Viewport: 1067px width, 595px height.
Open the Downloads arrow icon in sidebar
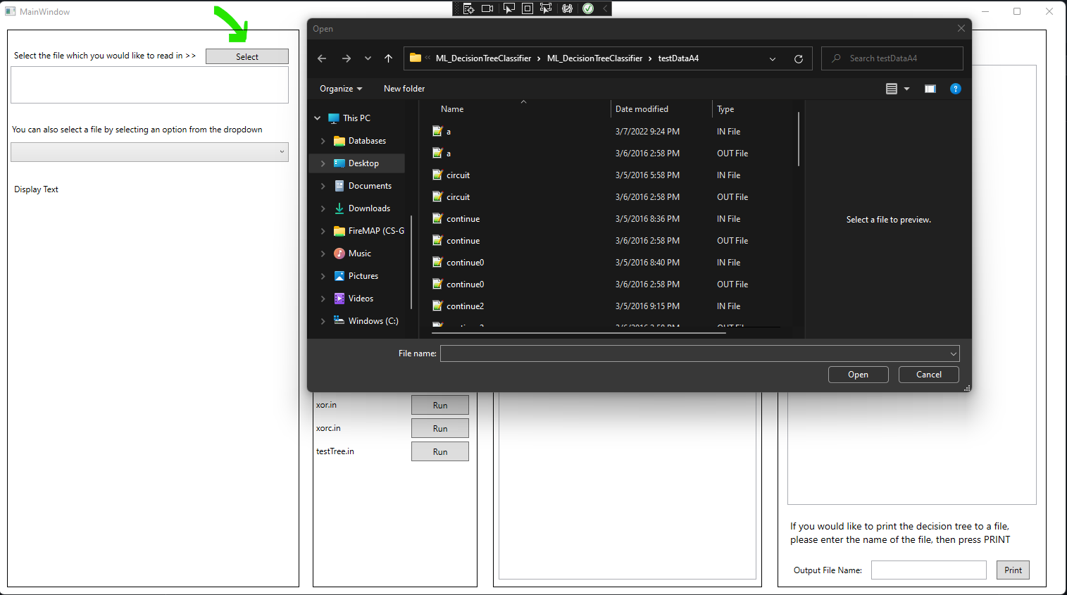click(339, 208)
